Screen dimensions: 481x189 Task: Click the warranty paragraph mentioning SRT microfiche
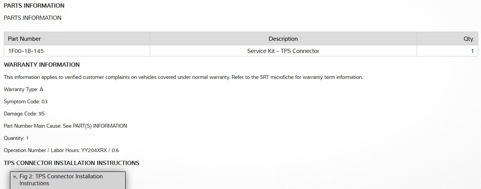click(183, 77)
